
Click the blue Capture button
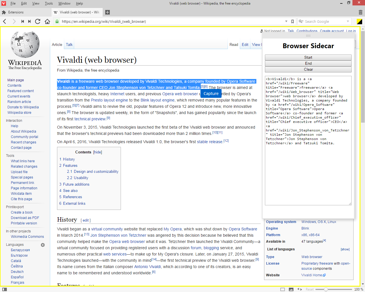211,94
